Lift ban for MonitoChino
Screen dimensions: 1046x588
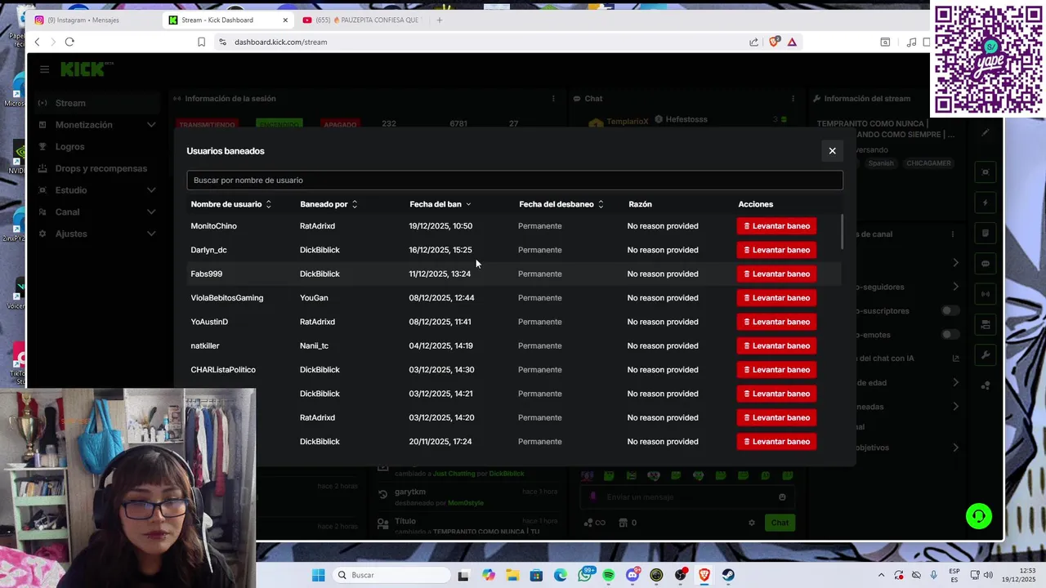776,226
